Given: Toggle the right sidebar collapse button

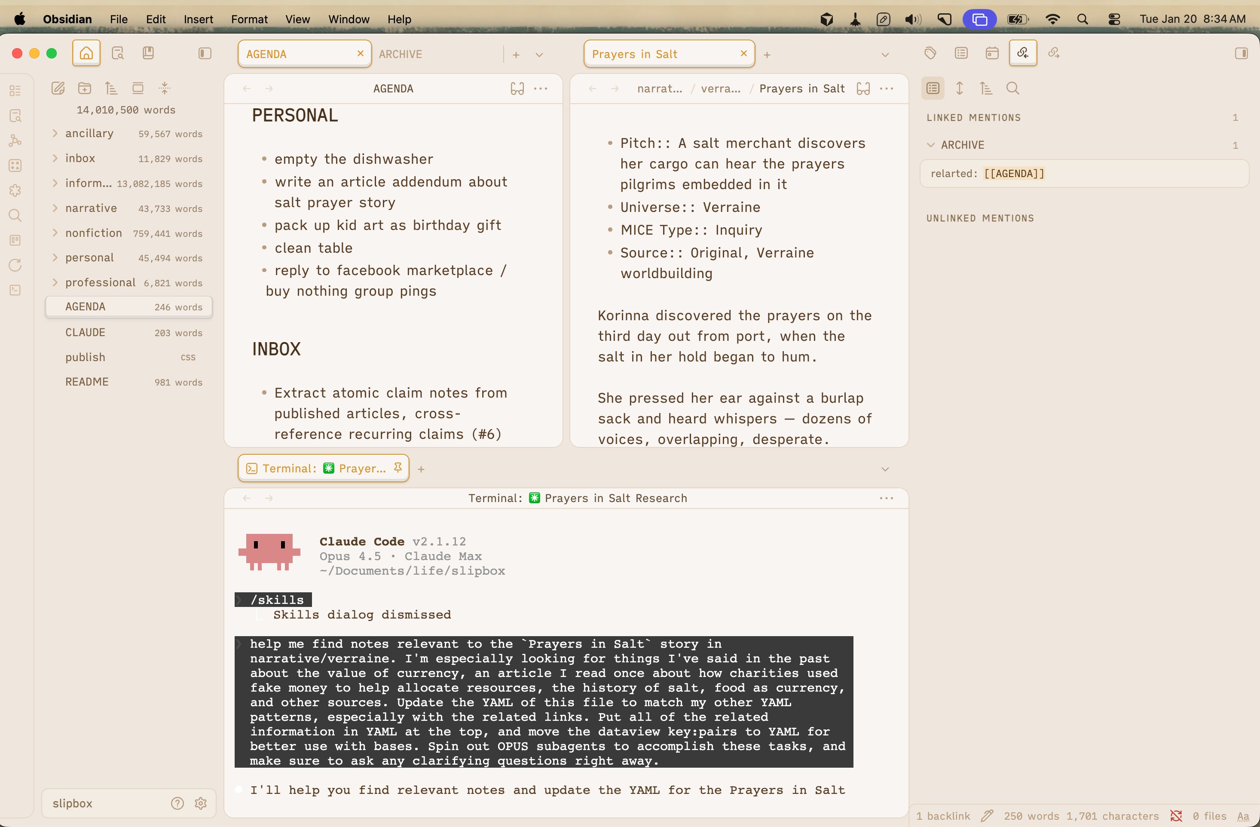Looking at the screenshot, I should pyautogui.click(x=1241, y=53).
